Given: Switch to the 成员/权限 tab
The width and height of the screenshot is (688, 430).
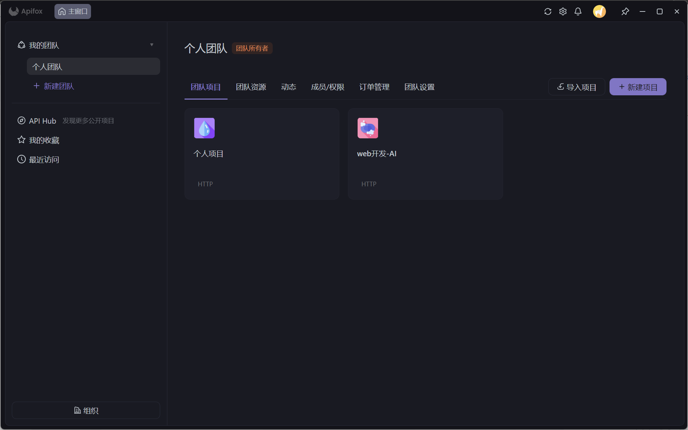Looking at the screenshot, I should pyautogui.click(x=328, y=87).
